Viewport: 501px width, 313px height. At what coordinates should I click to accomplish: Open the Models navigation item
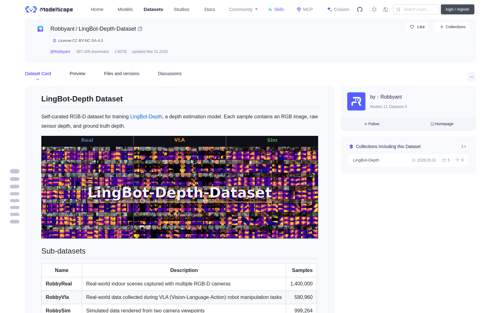125,9
